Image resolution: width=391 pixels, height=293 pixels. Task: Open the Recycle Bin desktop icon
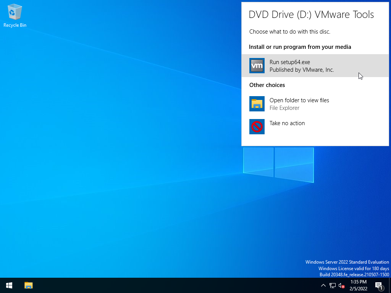pos(15,15)
